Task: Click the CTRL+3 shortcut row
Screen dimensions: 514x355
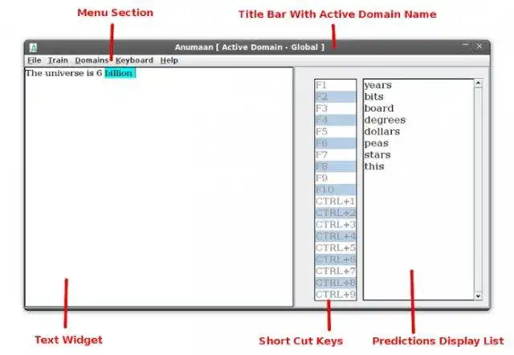Action: (x=336, y=225)
